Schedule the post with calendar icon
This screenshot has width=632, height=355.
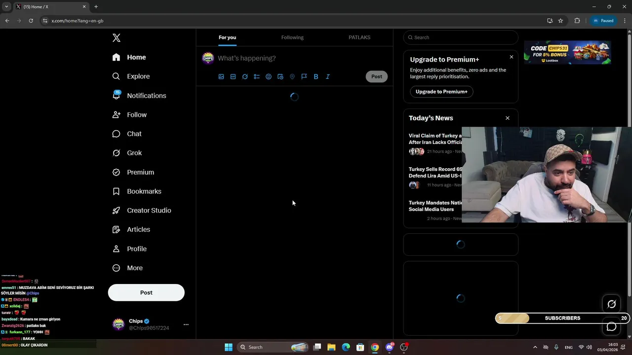(x=280, y=76)
